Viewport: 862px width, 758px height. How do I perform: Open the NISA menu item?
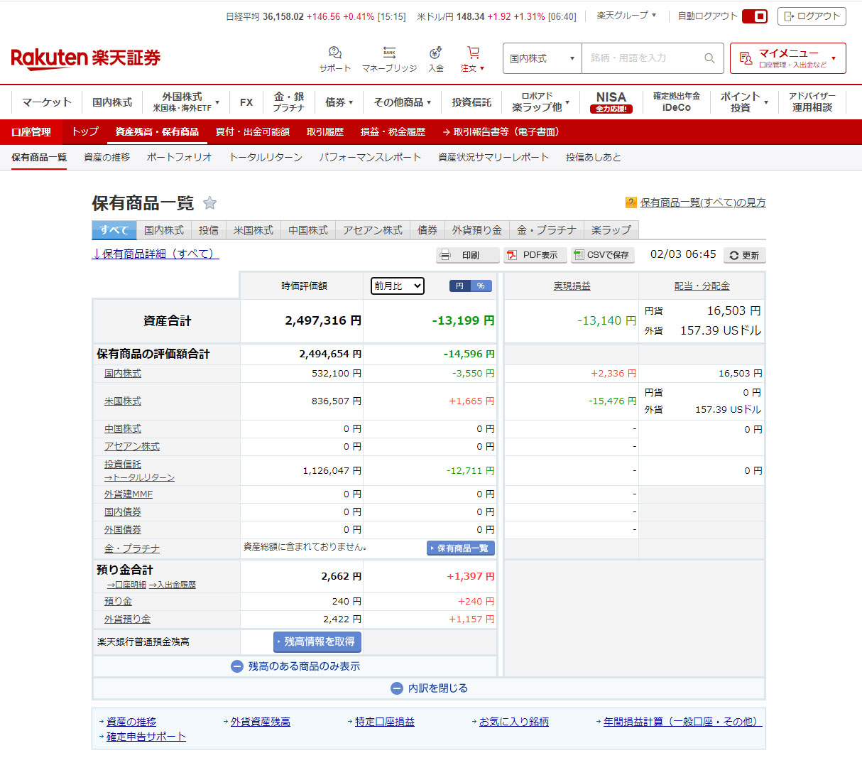click(x=611, y=102)
